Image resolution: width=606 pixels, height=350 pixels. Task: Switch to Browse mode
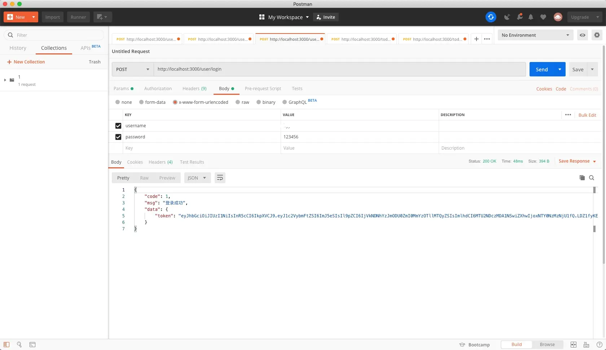tap(547, 345)
